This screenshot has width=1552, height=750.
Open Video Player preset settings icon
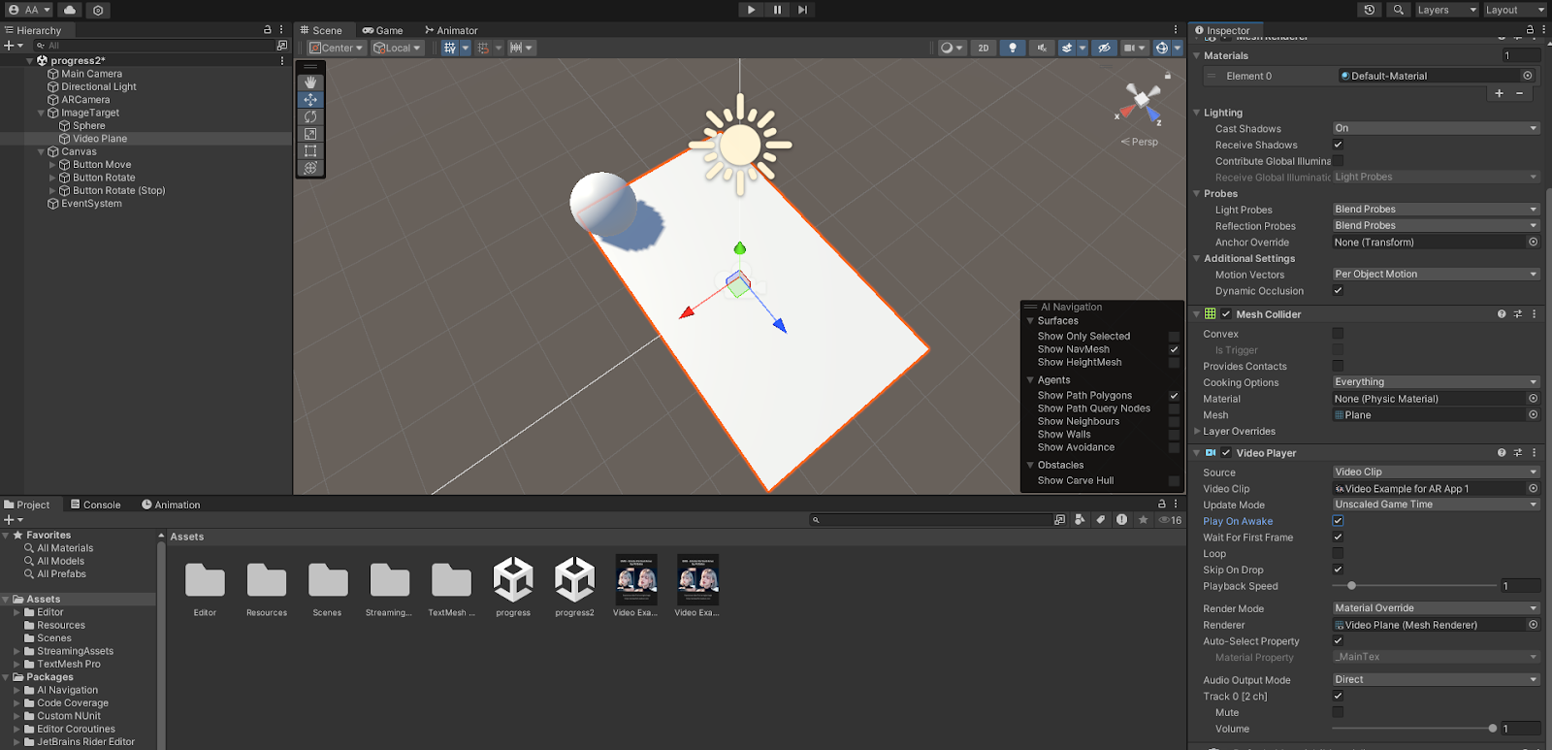pyautogui.click(x=1518, y=453)
